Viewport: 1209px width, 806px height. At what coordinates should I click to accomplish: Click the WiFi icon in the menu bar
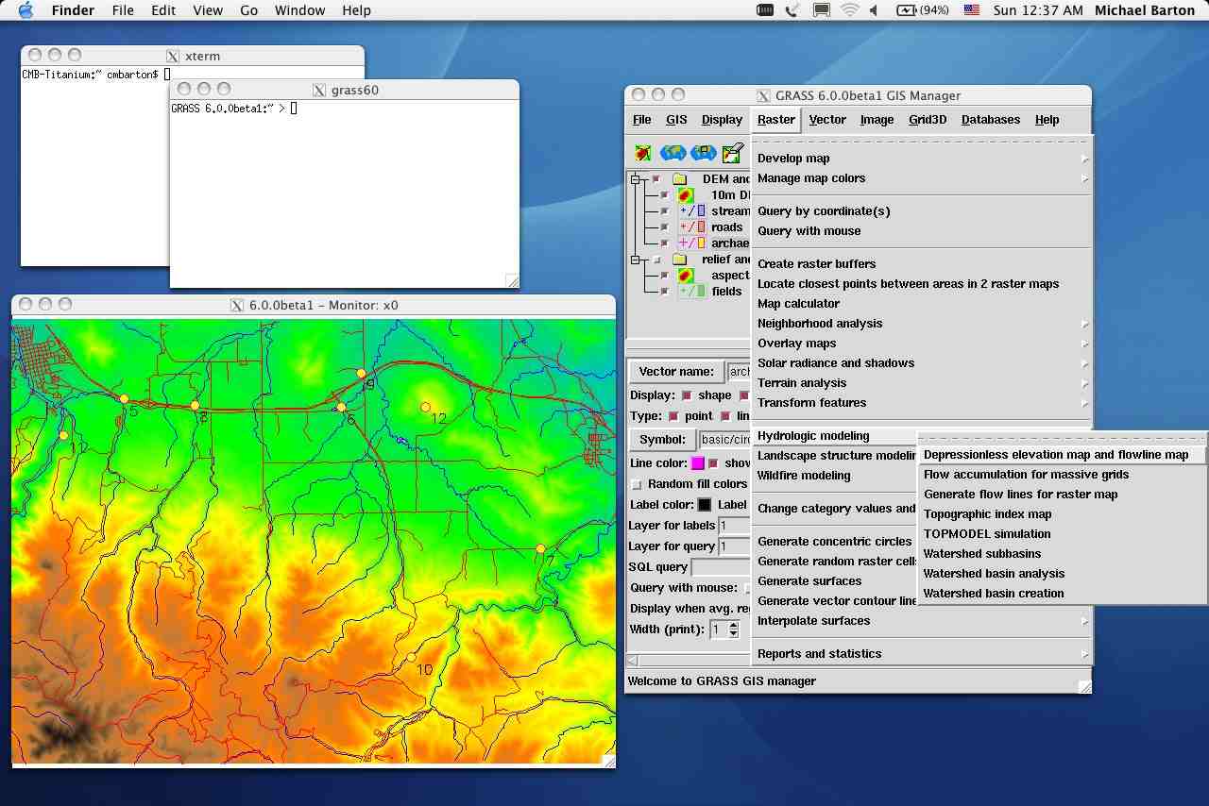tap(849, 10)
